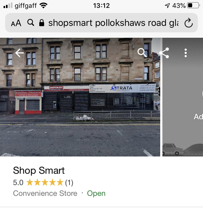Open the five-star rating reviews
203x208 pixels.
[45, 182]
